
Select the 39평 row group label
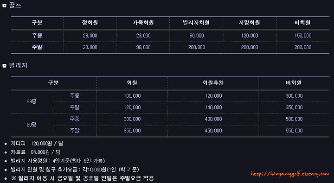[32, 101]
